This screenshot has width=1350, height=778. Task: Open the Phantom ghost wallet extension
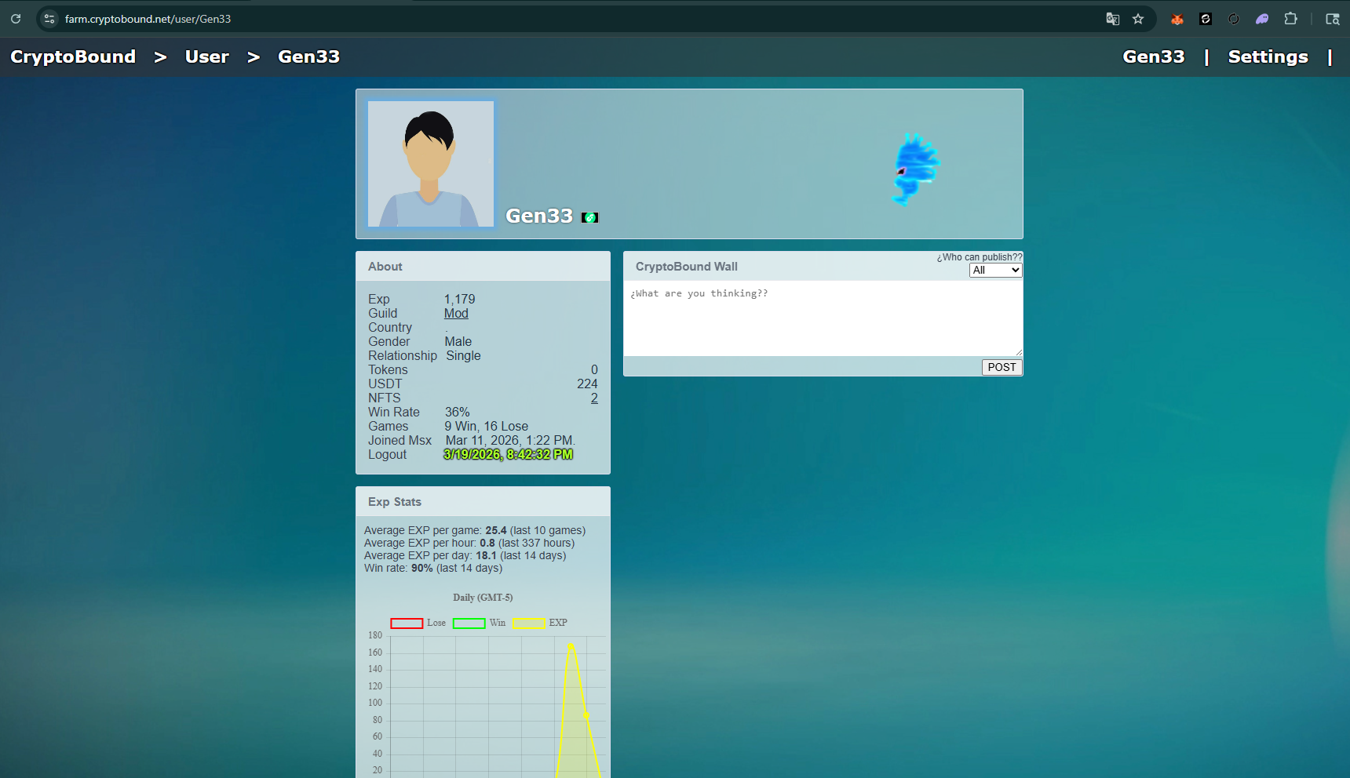pos(1262,19)
